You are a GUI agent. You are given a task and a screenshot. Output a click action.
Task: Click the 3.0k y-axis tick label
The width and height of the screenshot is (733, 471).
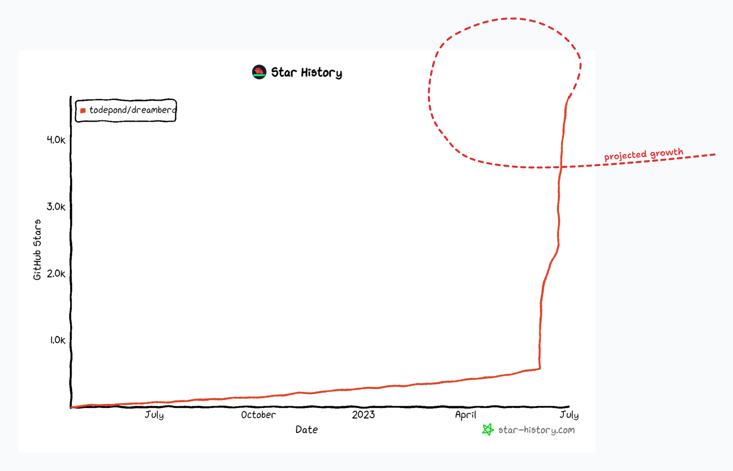[x=56, y=207]
